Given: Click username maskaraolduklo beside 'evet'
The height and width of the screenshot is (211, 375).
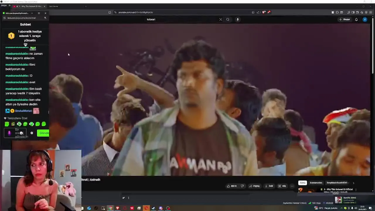Looking at the screenshot, I should tap(17, 82).
